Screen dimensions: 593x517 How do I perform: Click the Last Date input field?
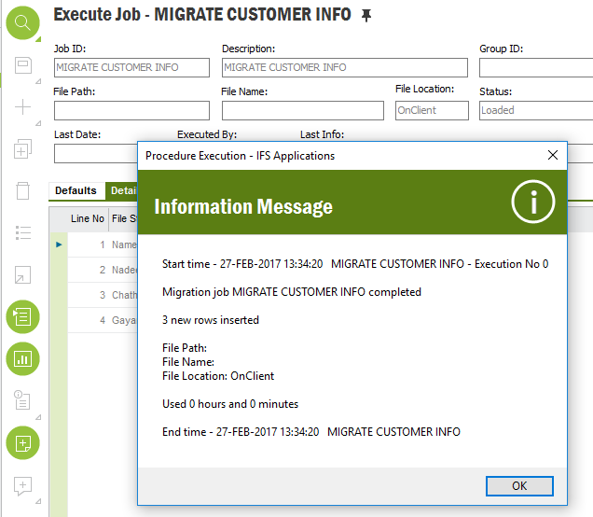pos(96,153)
